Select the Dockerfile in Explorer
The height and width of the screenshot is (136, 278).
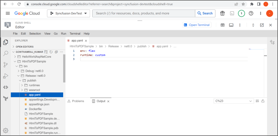[35, 109]
